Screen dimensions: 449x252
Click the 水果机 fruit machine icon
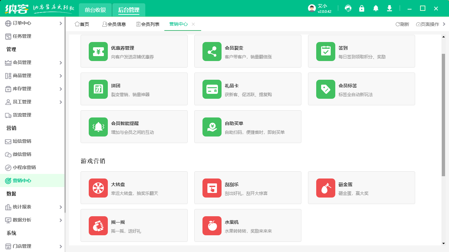pyautogui.click(x=212, y=225)
